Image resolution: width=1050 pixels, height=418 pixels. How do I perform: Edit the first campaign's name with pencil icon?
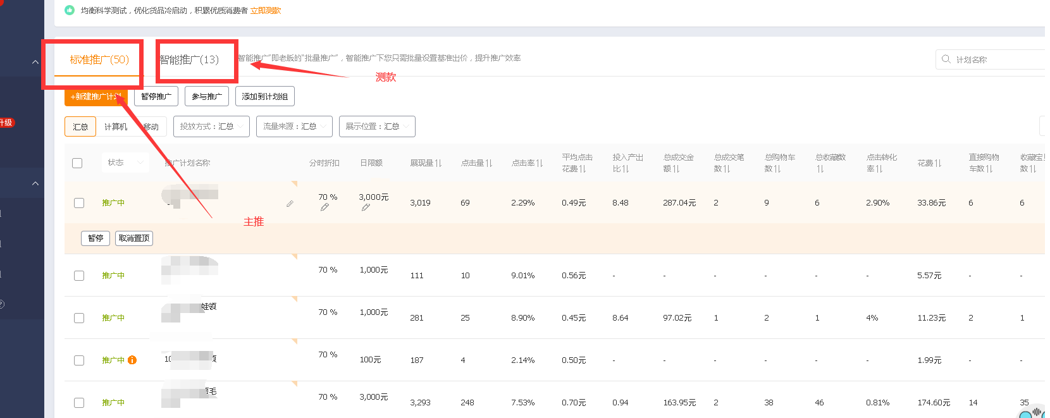pyautogui.click(x=290, y=204)
